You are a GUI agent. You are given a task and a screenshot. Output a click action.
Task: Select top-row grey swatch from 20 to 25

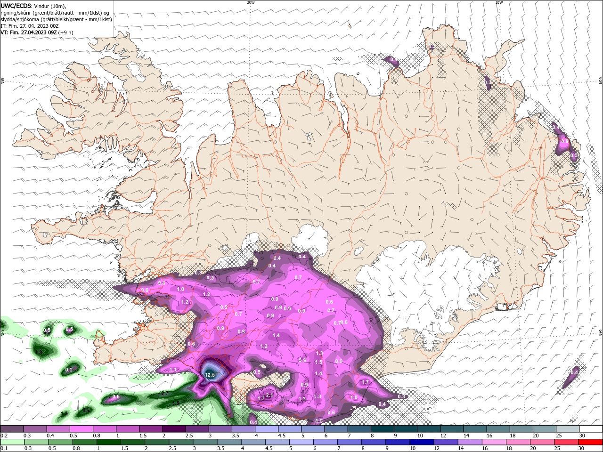[544, 429]
